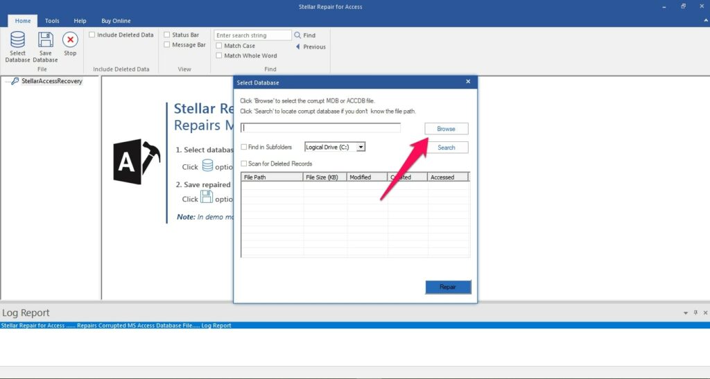Open the Log Report panel dropdown arrow

point(686,313)
